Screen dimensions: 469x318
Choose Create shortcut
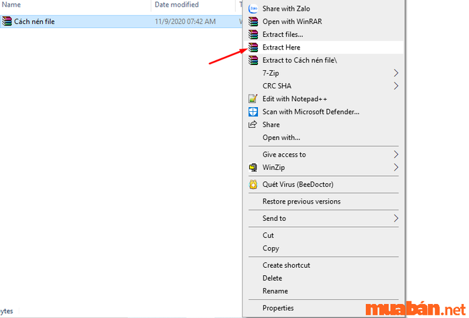(324, 265)
